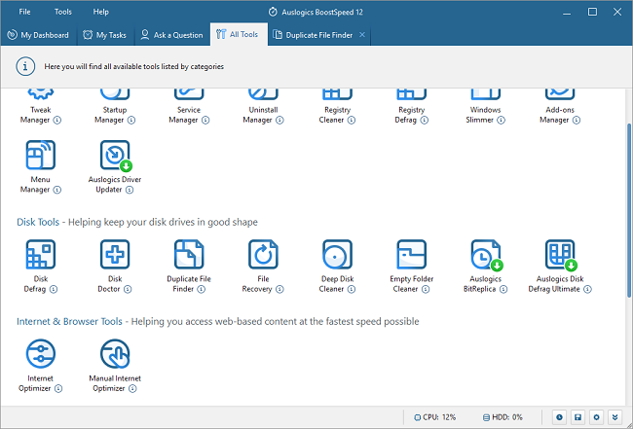Select the All Tools tab
The height and width of the screenshot is (429, 633).
(x=239, y=35)
